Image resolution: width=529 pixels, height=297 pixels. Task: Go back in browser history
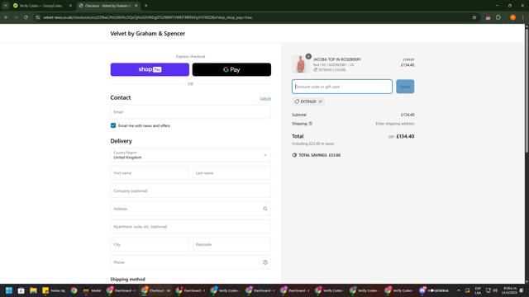click(6, 17)
